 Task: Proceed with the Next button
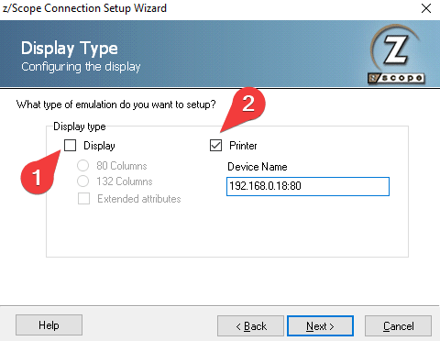coord(320,326)
